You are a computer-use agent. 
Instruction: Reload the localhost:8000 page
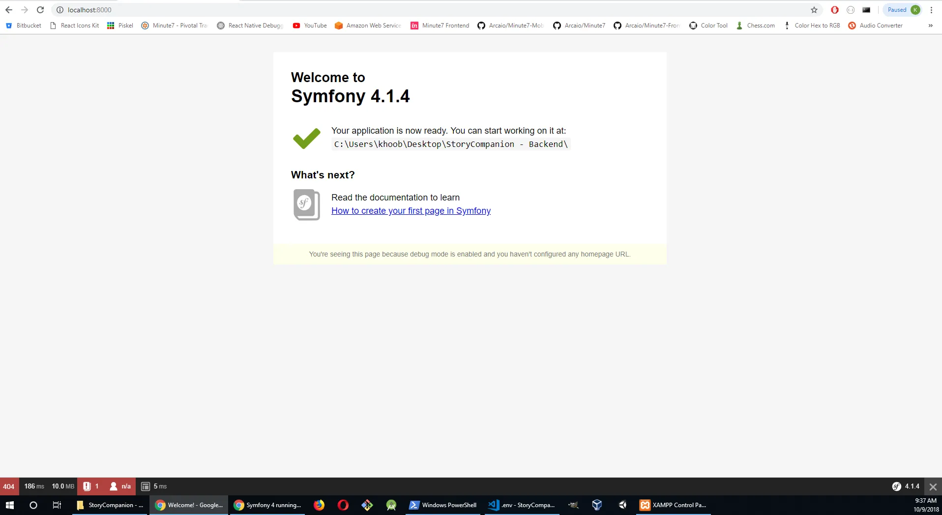click(40, 10)
